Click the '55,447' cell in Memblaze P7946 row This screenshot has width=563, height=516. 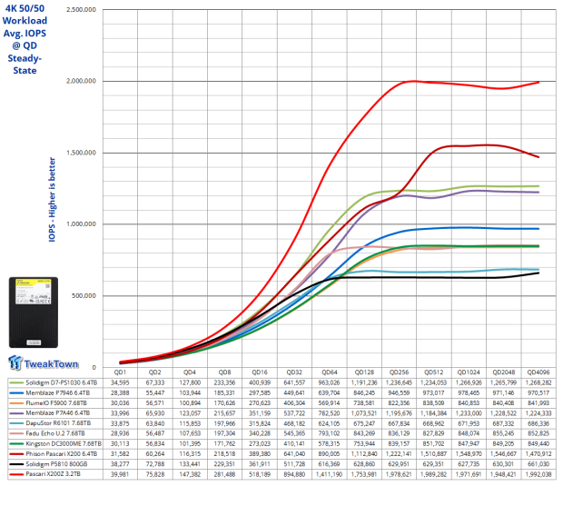coord(154,393)
